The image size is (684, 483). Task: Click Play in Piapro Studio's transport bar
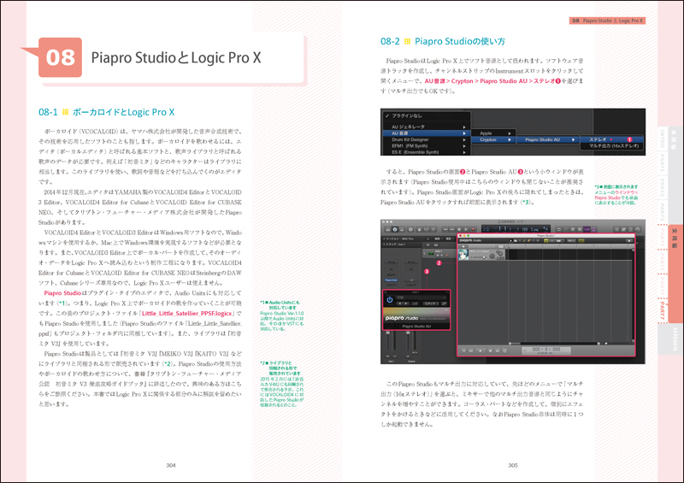(x=481, y=350)
